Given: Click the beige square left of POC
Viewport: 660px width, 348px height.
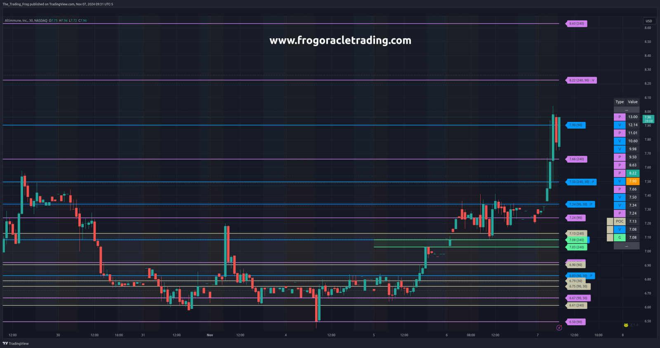Looking at the screenshot, I should coord(610,221).
